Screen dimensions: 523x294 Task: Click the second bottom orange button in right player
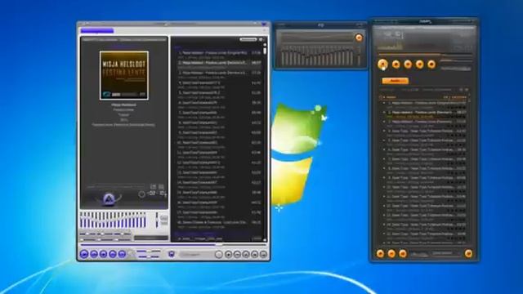[391, 254]
